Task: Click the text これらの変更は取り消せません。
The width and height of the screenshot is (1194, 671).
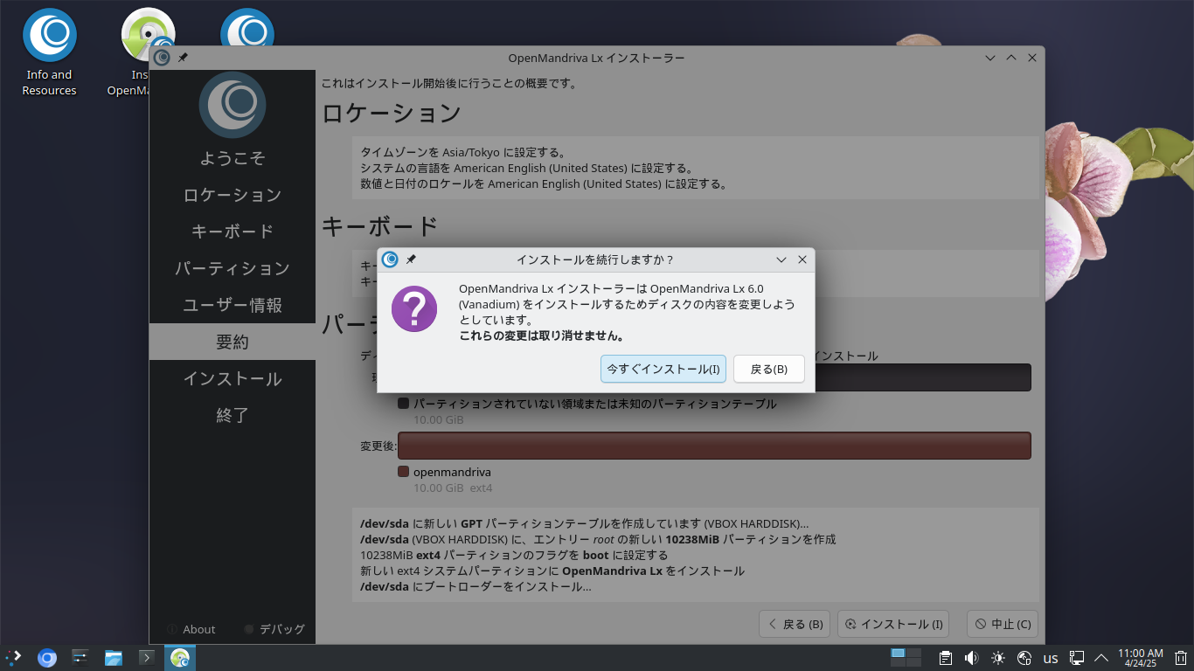Action: [x=542, y=336]
